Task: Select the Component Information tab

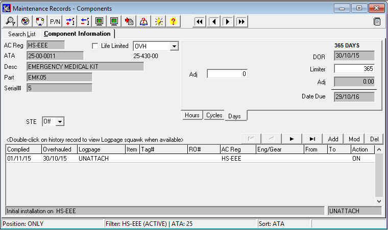Action: point(77,34)
